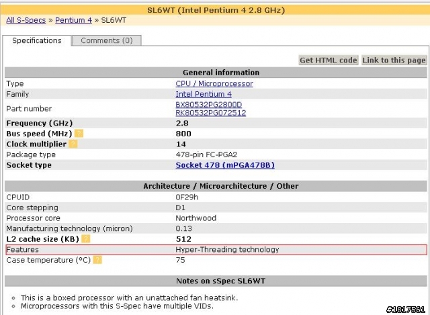The image size is (430, 315).
Task: Click the note about boxed processor with fan heatsink
Action: 130,298
